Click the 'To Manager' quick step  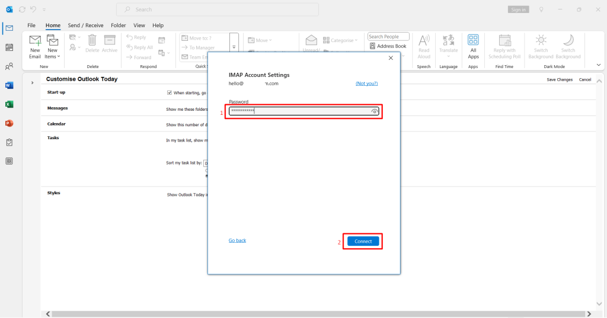(198, 47)
